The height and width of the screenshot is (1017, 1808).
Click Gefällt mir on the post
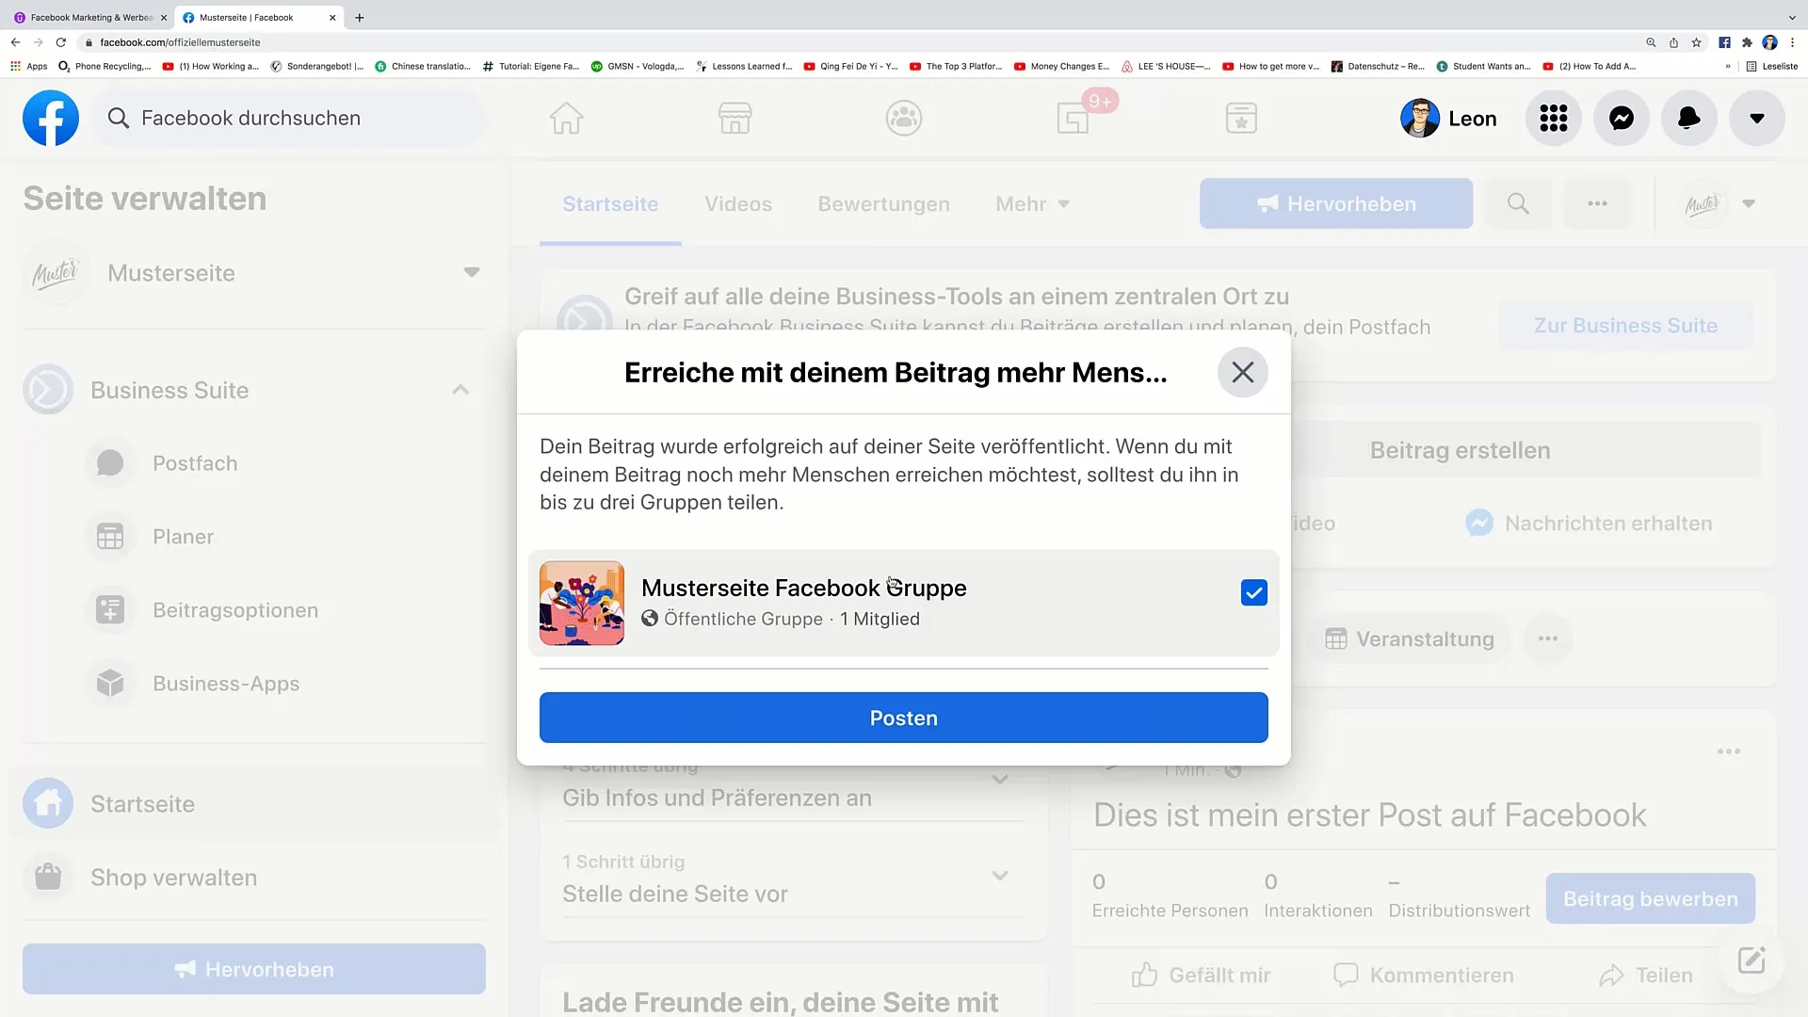[x=1202, y=976]
